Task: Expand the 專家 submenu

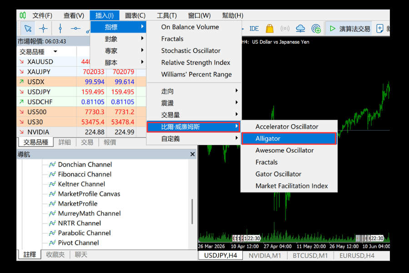Action: (118, 51)
